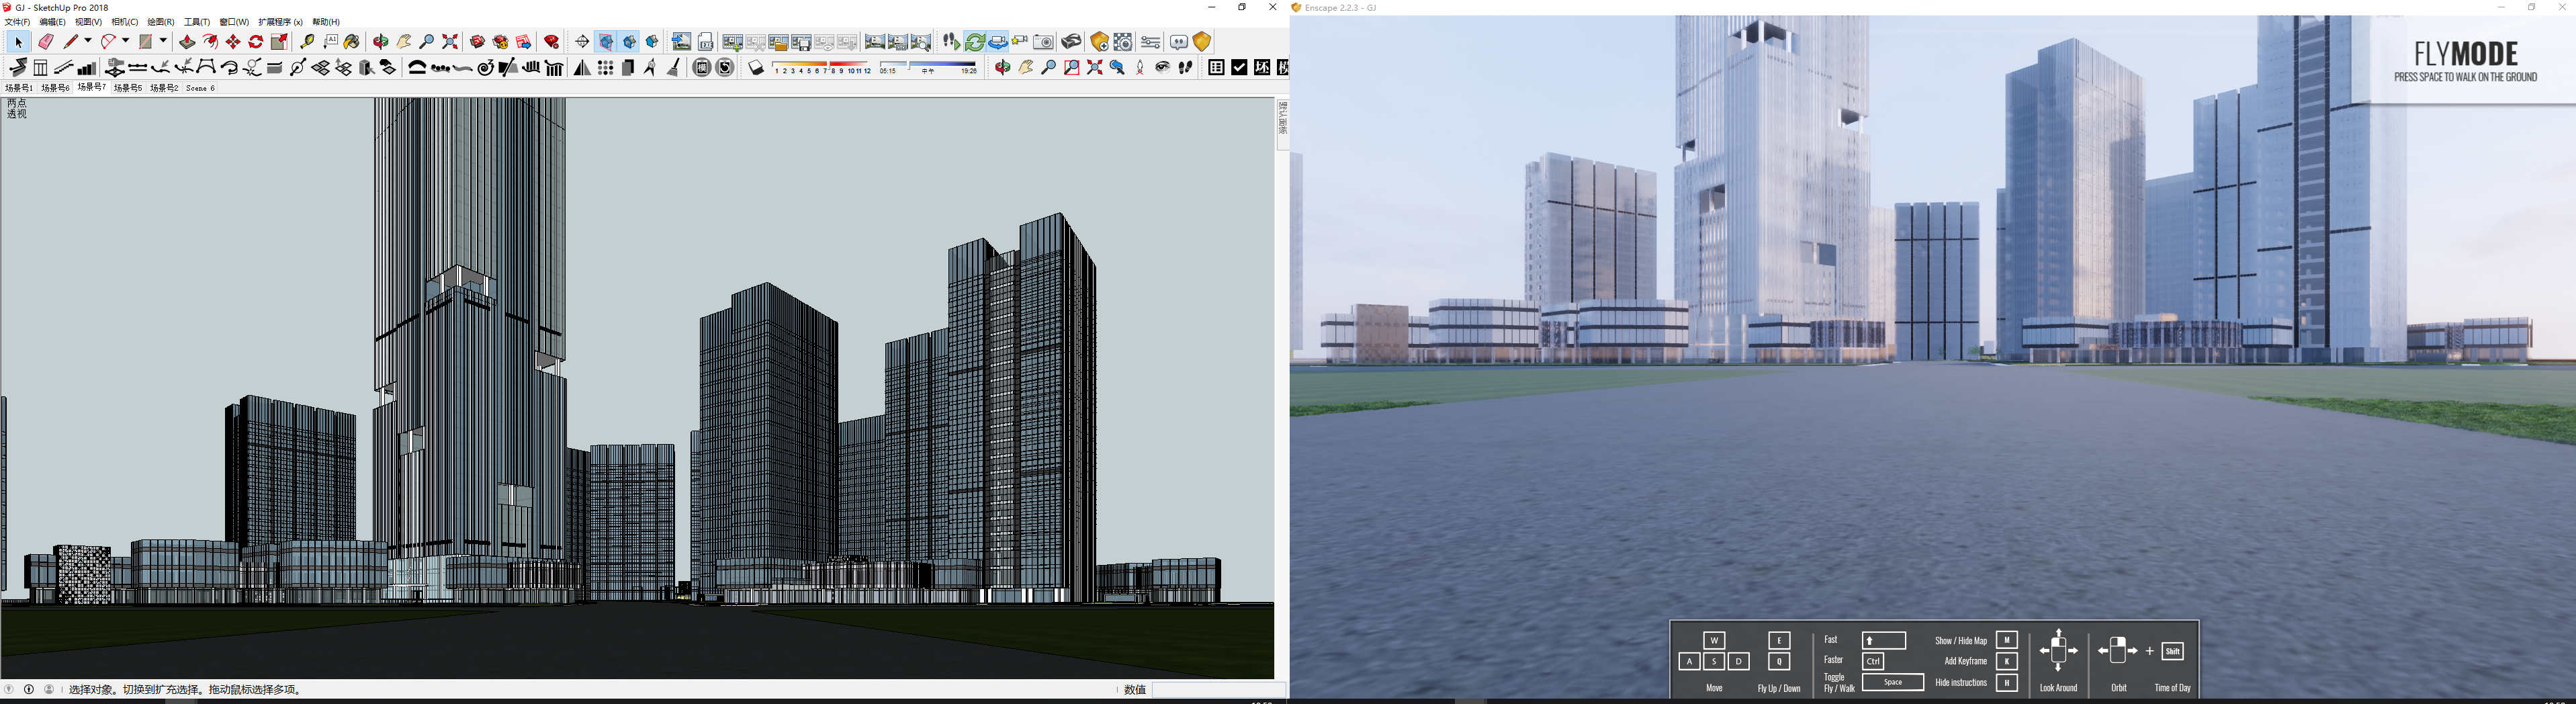Take an Enscape screenshot with the camera icon
This screenshot has width=2576, height=704.
click(x=1044, y=42)
